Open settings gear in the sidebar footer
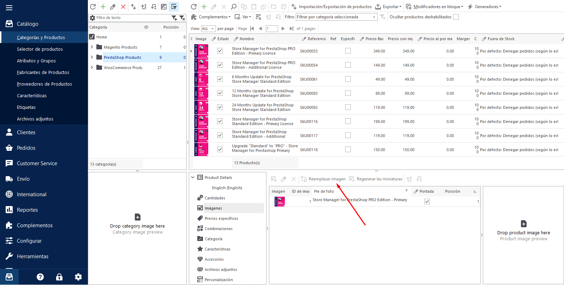This screenshot has height=285, width=564. [78, 277]
